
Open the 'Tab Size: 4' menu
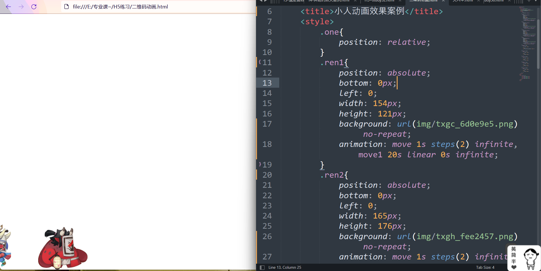pos(485,267)
